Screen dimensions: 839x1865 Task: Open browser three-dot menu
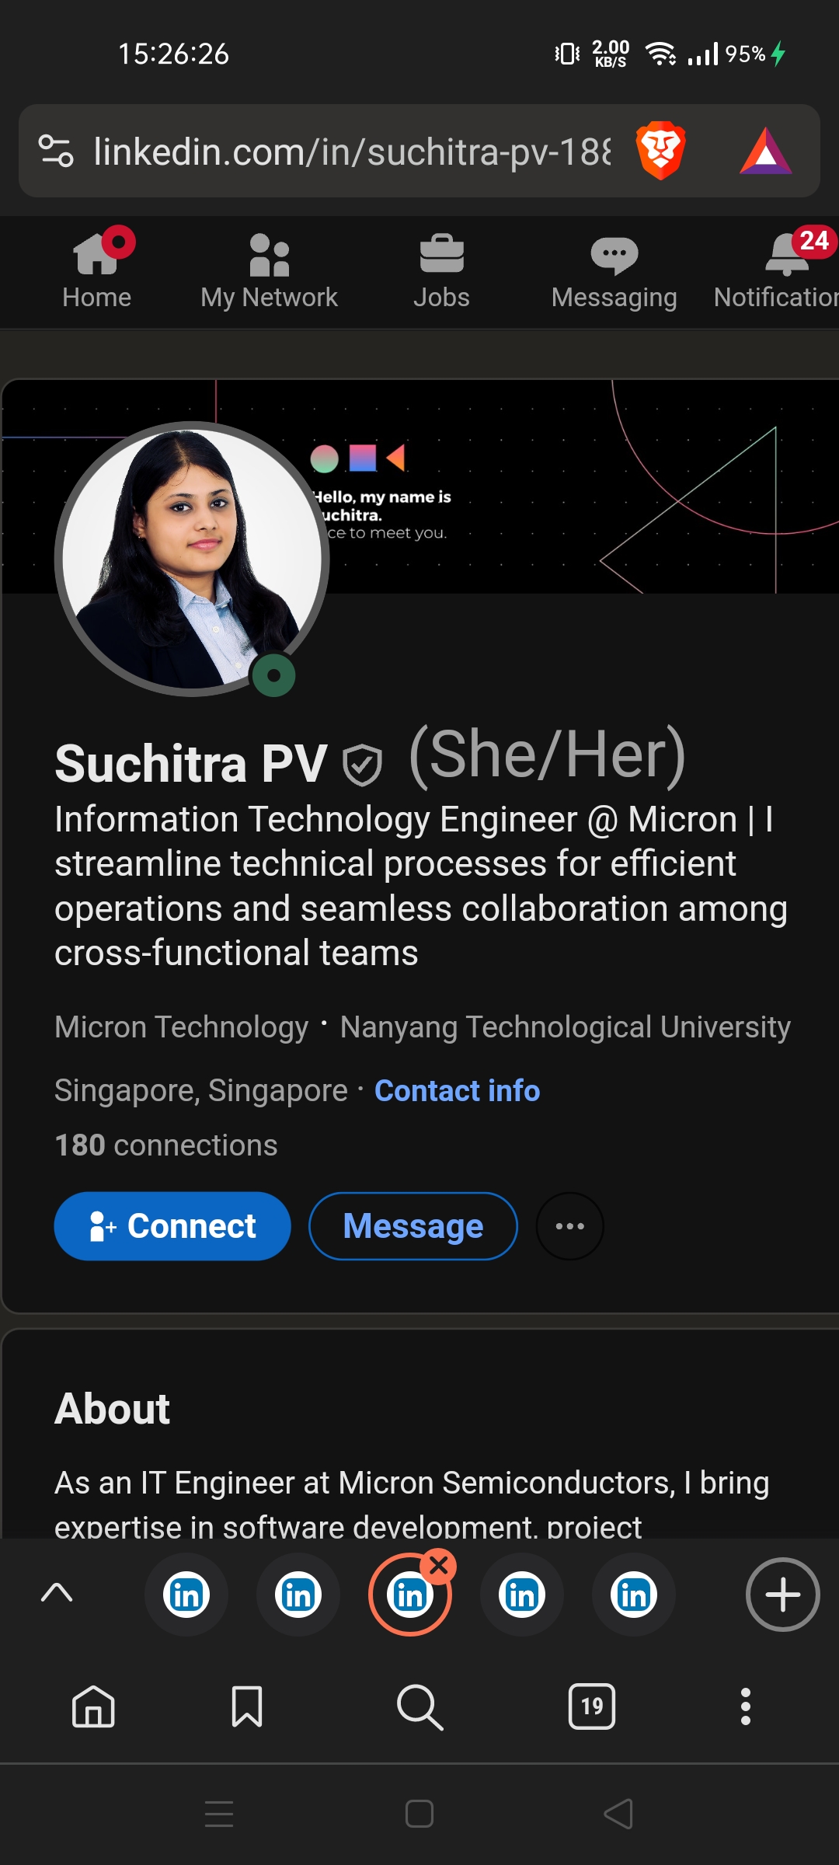pos(745,1706)
